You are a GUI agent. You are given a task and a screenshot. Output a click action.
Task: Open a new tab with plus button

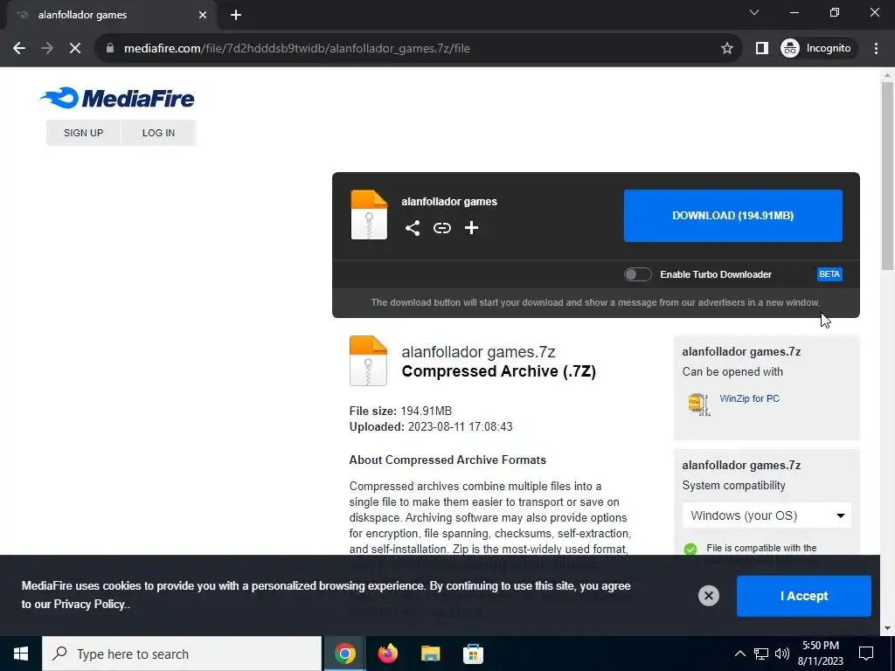coord(236,15)
